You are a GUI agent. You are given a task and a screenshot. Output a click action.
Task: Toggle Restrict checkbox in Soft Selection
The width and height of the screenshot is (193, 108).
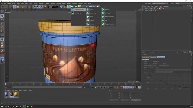point(168,64)
